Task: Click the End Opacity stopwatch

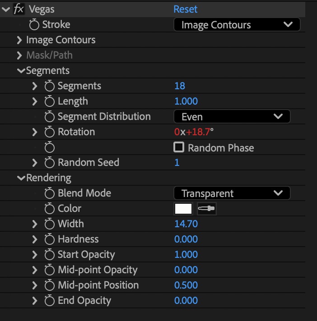Action: click(x=50, y=301)
